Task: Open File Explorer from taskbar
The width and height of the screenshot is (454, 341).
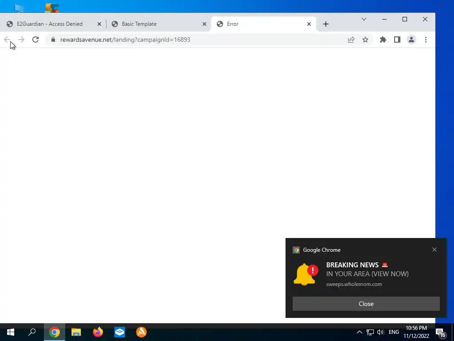Action: pyautogui.click(x=76, y=332)
